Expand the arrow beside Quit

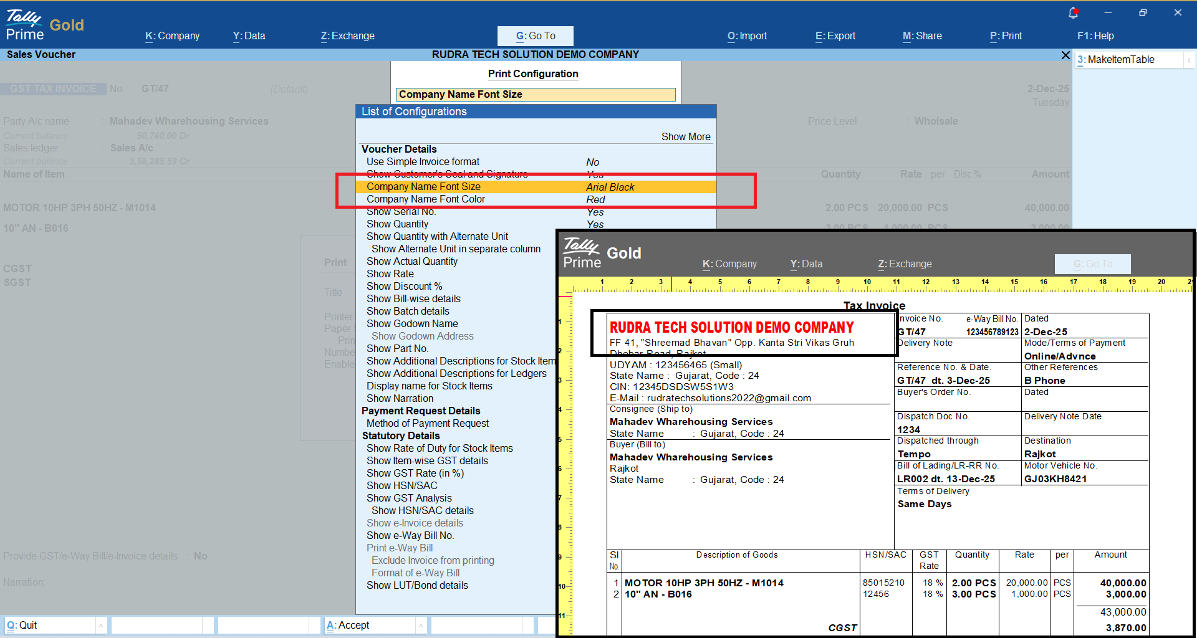pyautogui.click(x=101, y=626)
